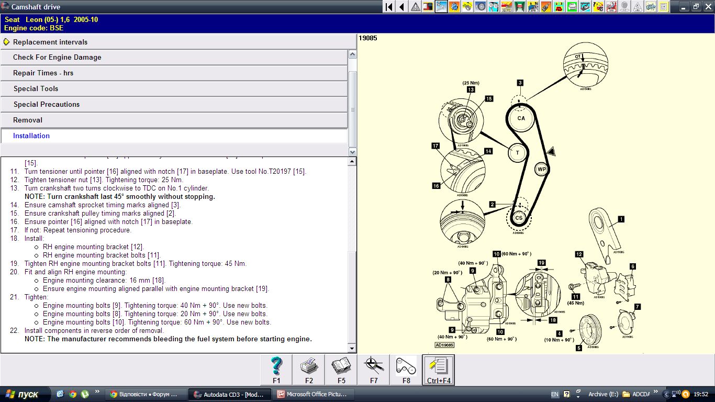Screen dimensions: 715x402
Task: Switch to Microsoft Office Picture taskbar window
Action: pos(314,394)
